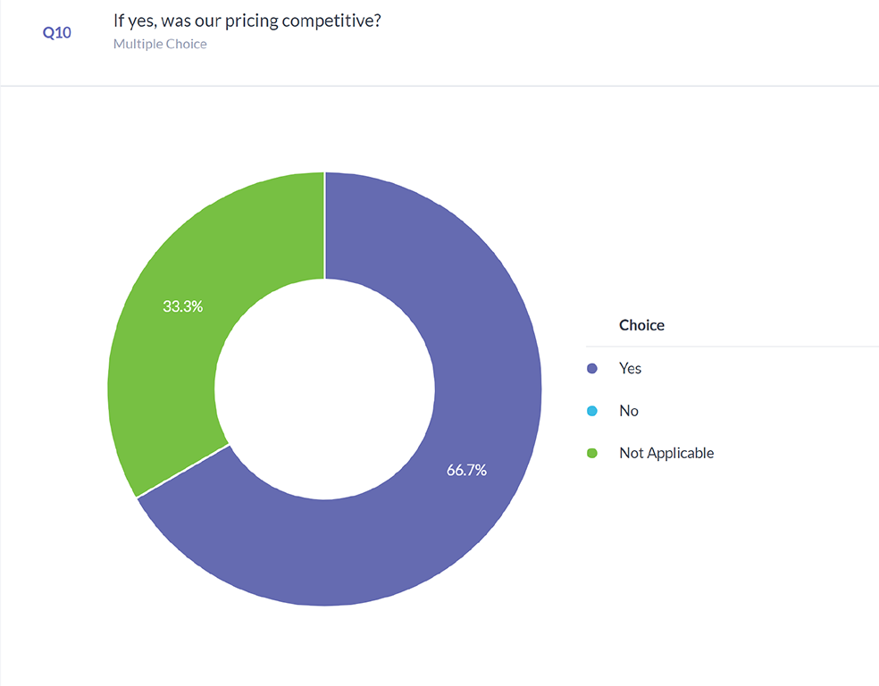This screenshot has height=686, width=879.
Task: Click the white seam at the donut's lower left
Action: pyautogui.click(x=183, y=471)
